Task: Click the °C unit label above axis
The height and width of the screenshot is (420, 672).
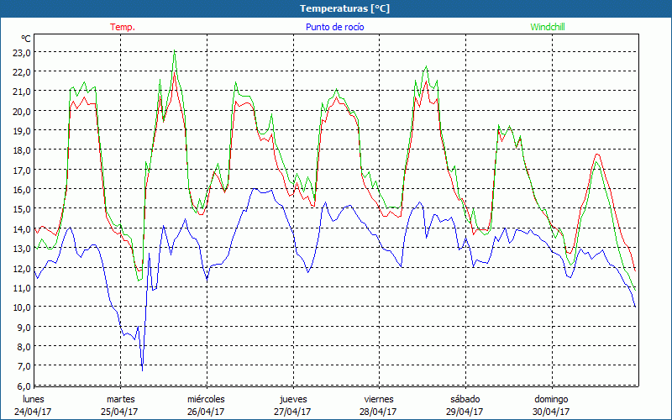Action: tap(26, 39)
